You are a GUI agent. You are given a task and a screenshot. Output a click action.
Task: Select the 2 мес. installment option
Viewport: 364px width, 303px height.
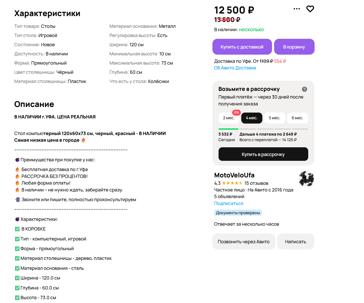(x=229, y=118)
